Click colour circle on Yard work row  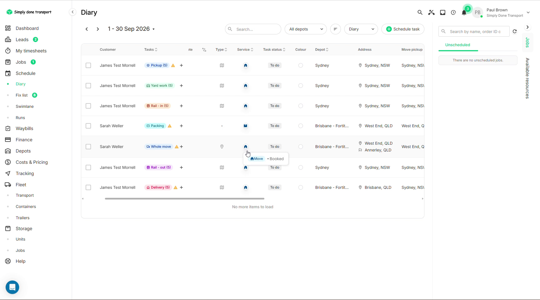click(x=301, y=86)
